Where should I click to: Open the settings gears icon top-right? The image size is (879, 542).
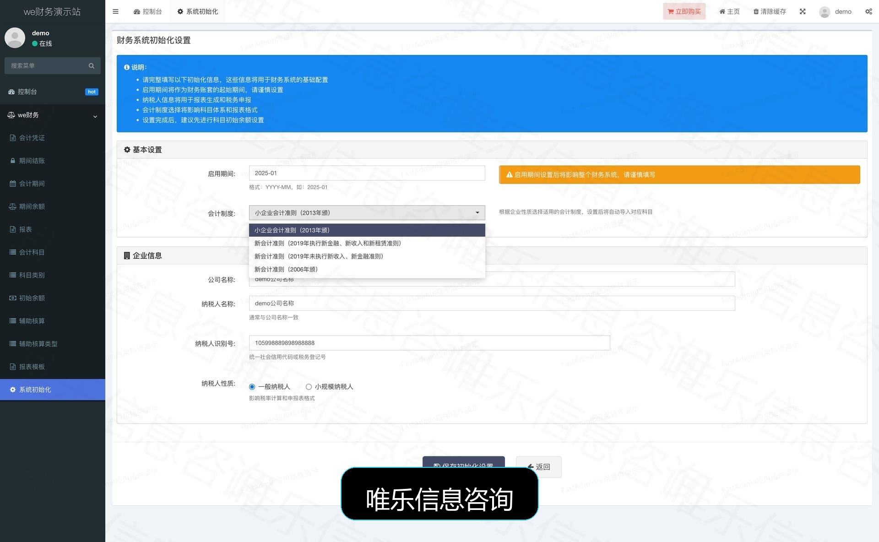point(868,11)
